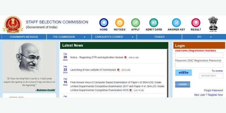Click the Username registration number field
226x113 pixels.
(199, 55)
